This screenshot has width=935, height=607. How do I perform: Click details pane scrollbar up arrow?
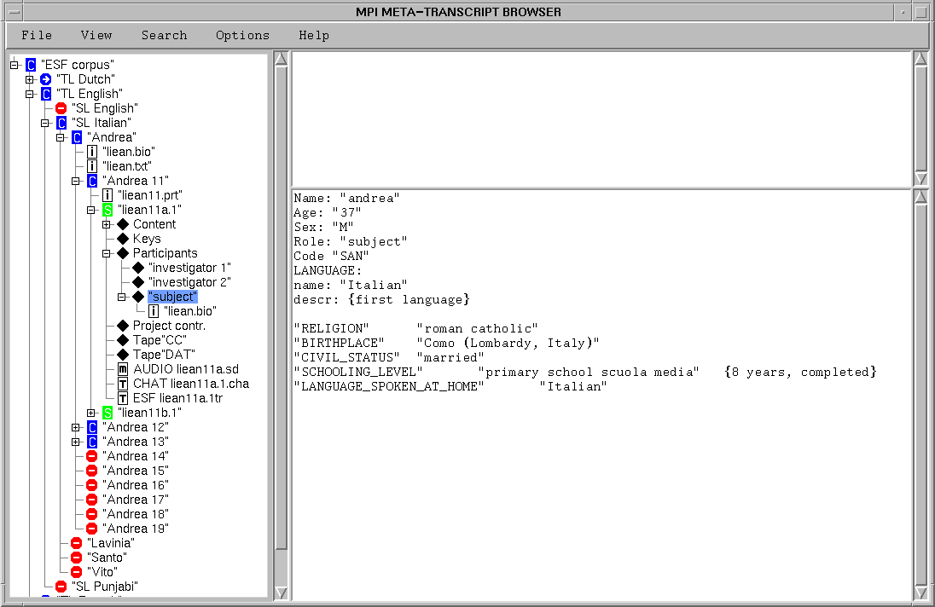point(920,198)
